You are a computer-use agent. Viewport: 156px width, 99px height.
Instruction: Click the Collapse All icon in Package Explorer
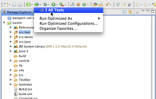[x=125, y=12]
